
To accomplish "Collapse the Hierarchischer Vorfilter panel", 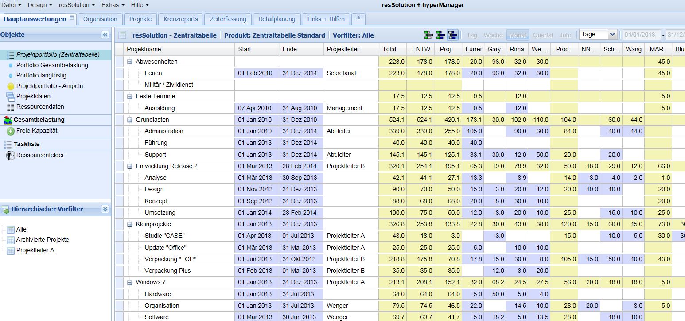I will point(105,209).
